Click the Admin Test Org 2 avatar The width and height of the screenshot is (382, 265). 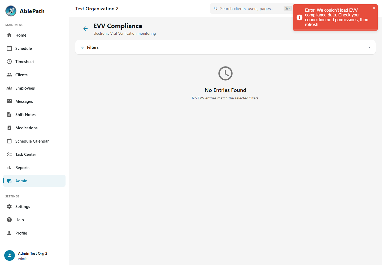10,255
